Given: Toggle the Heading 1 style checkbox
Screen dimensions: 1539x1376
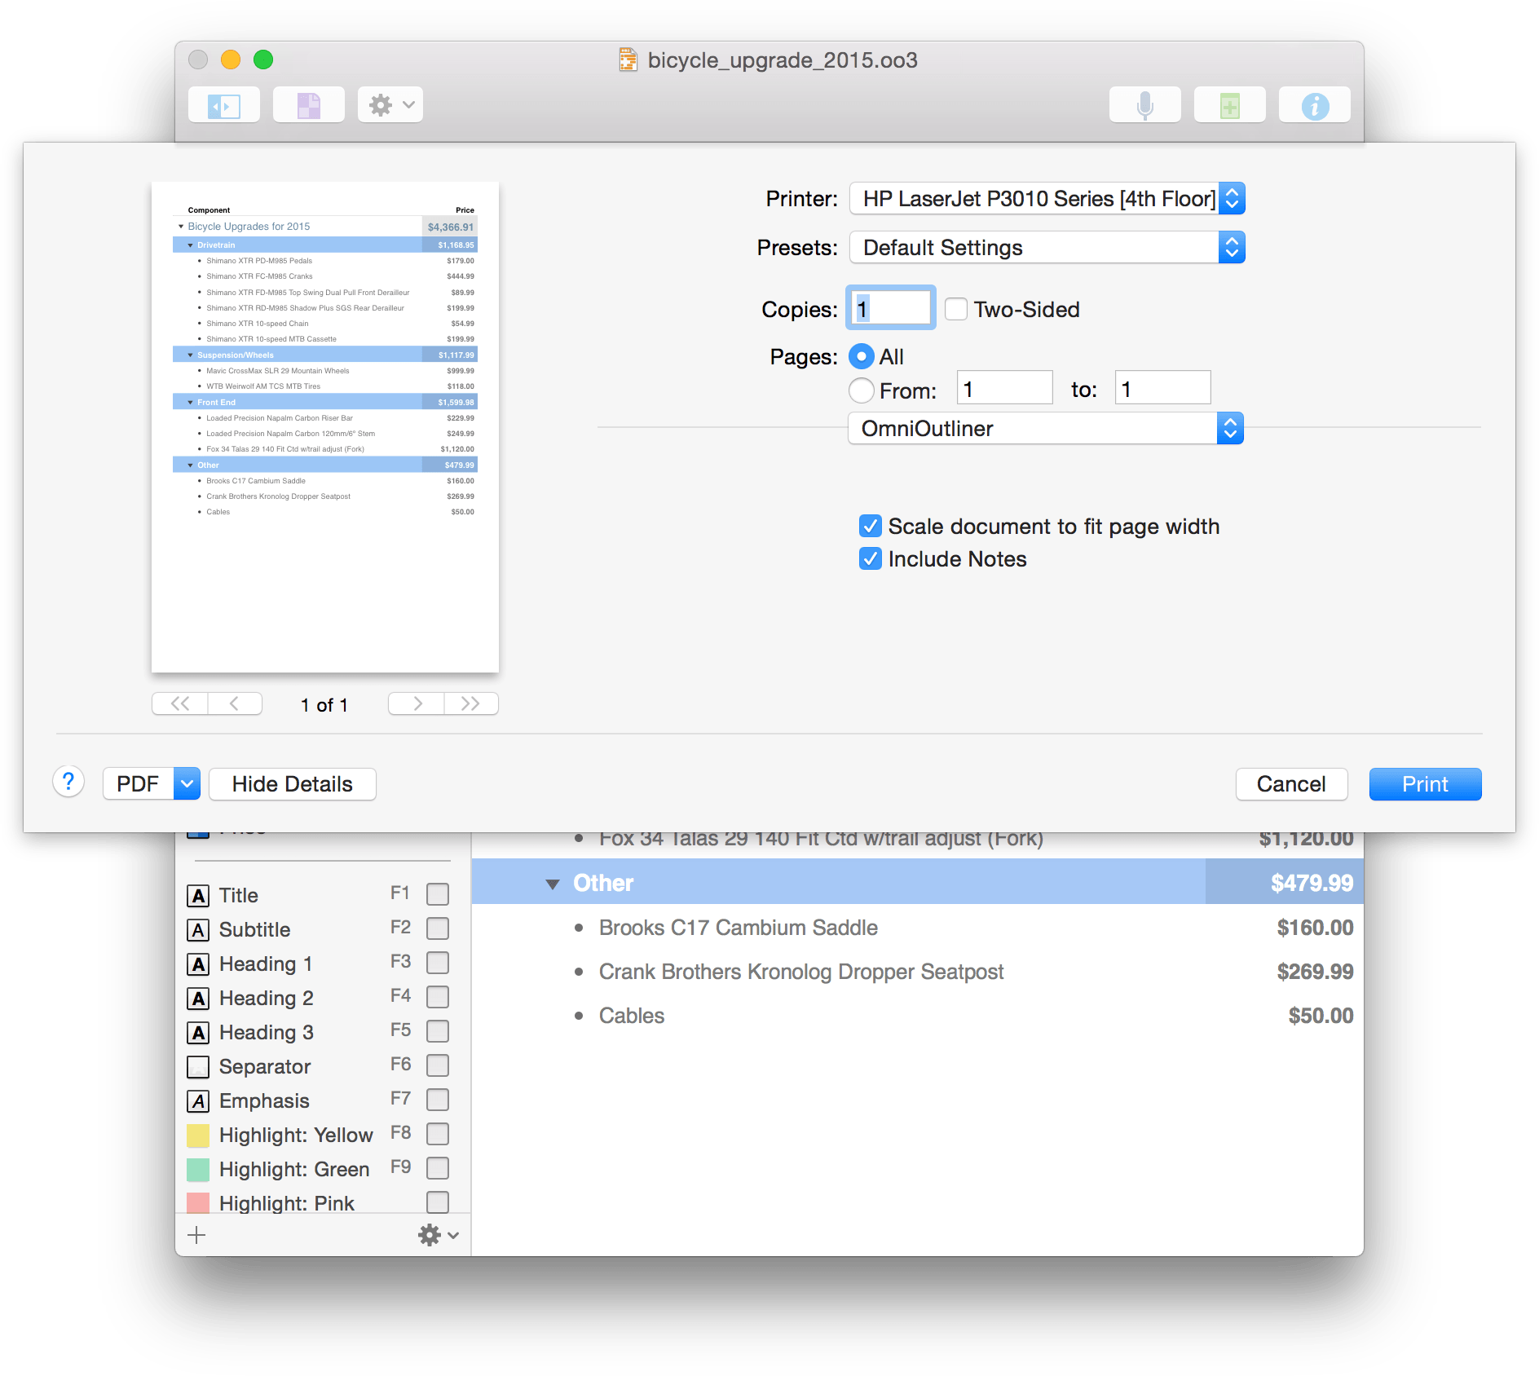Looking at the screenshot, I should (x=438, y=963).
